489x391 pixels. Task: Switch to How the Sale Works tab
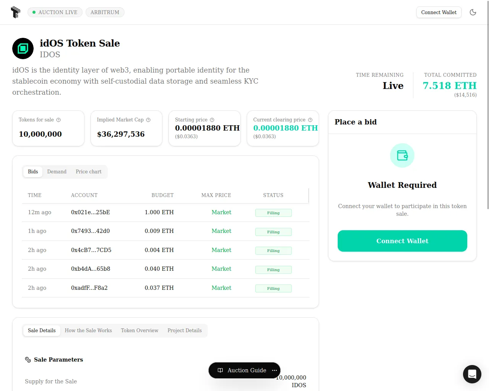[x=88, y=331]
